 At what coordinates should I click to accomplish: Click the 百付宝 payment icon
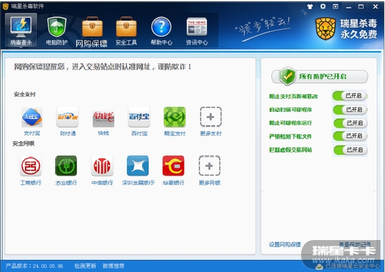tap(139, 117)
